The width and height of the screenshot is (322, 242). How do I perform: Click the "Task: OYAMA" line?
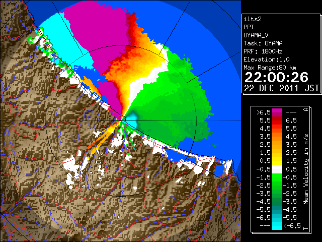[263, 43]
